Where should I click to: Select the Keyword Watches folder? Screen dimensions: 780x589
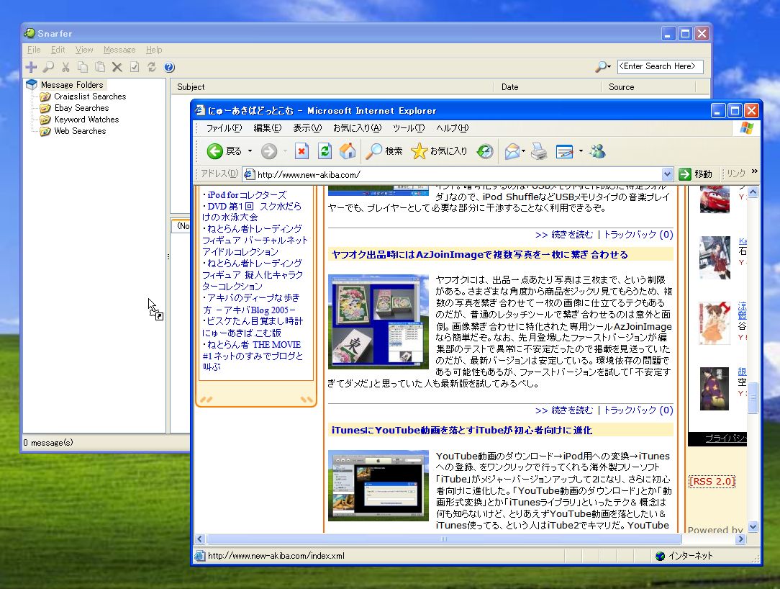(86, 119)
